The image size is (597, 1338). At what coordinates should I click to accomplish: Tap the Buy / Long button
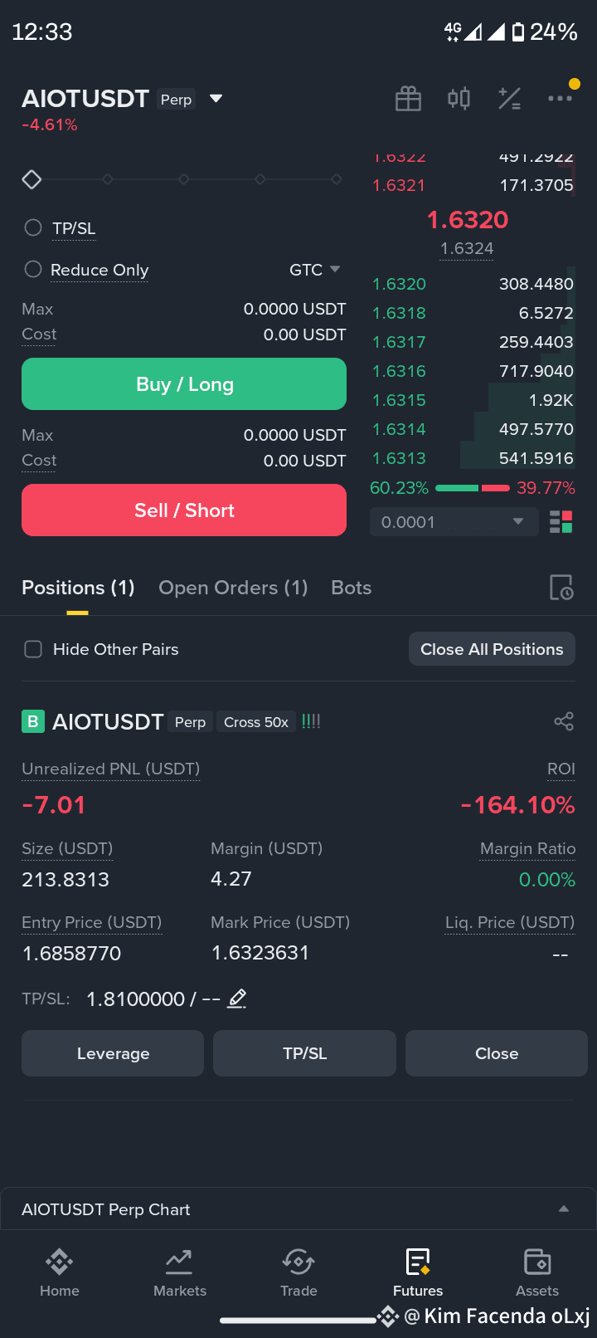[184, 384]
